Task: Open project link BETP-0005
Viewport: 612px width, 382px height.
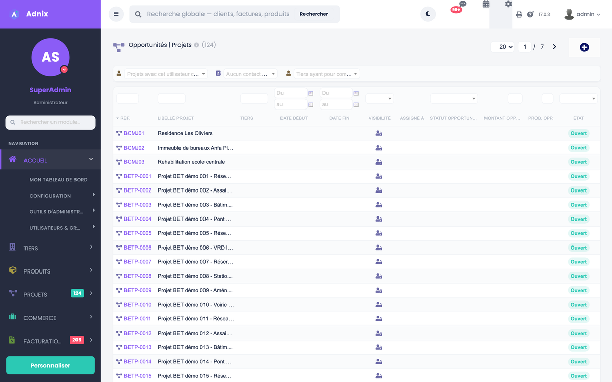Action: 138,233
